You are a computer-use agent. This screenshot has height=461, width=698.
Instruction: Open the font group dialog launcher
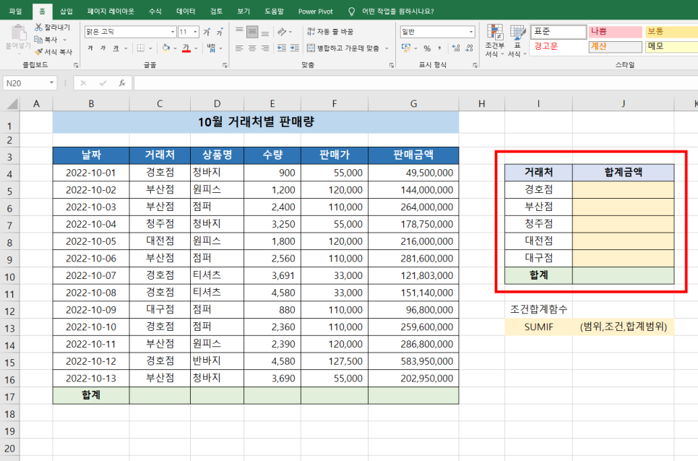pyautogui.click(x=225, y=65)
